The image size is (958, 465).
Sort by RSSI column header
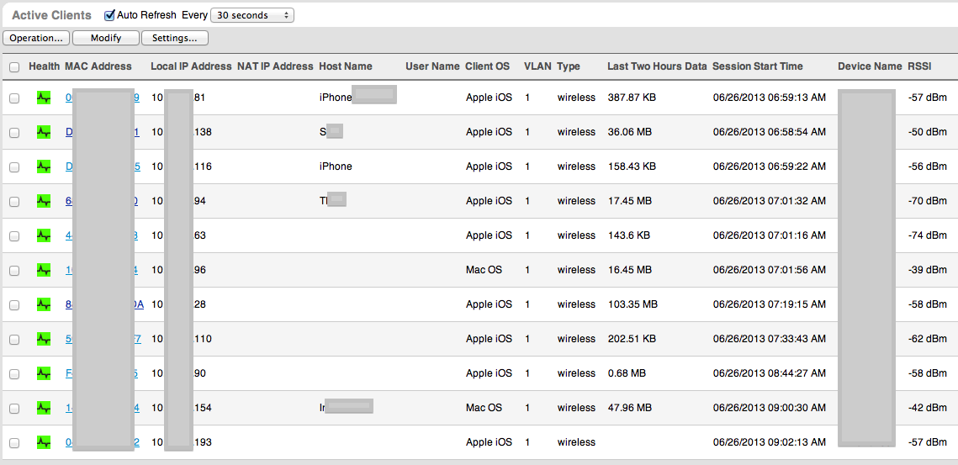(919, 66)
